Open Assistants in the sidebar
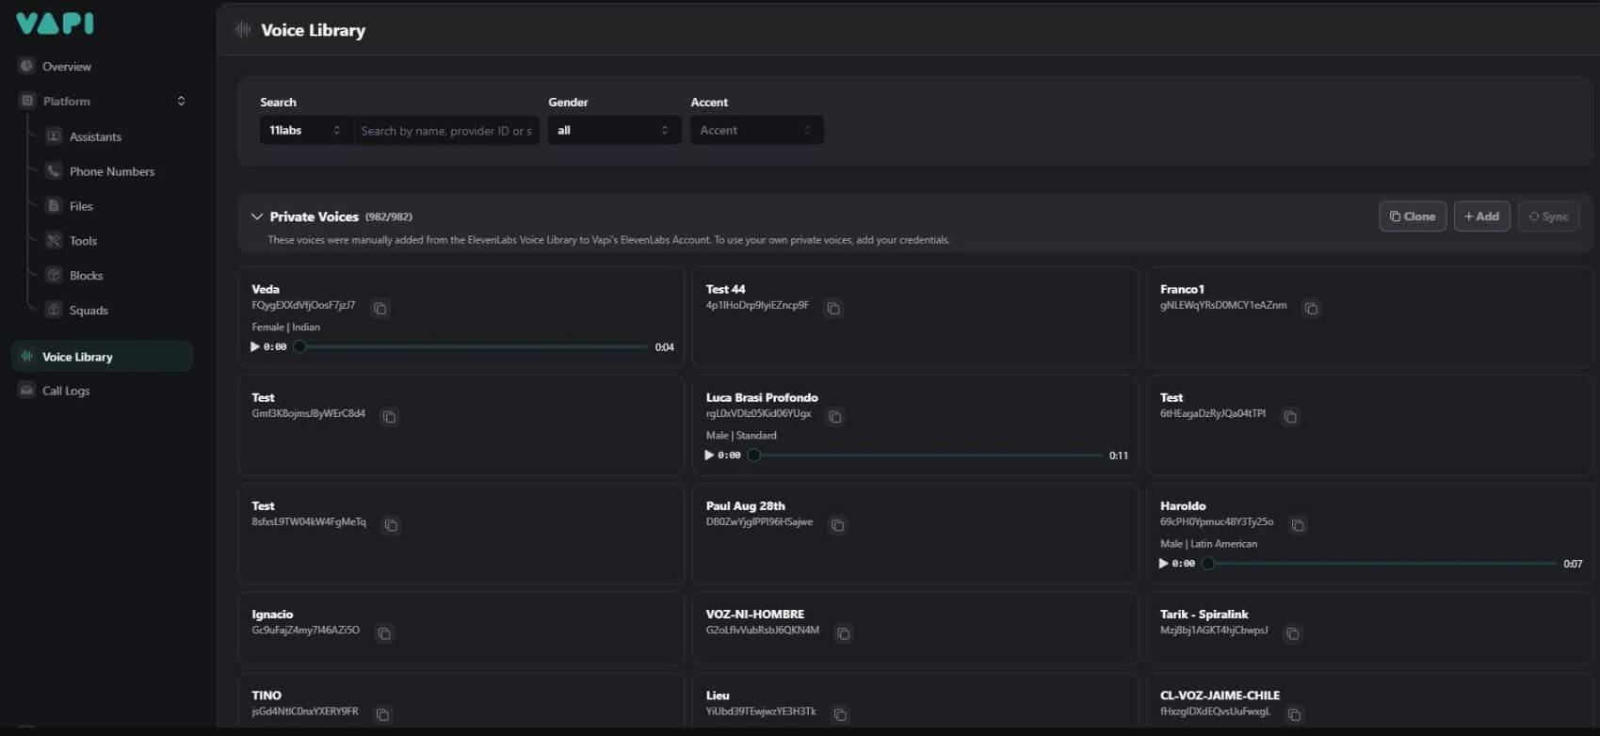1600x736 pixels. point(95,136)
